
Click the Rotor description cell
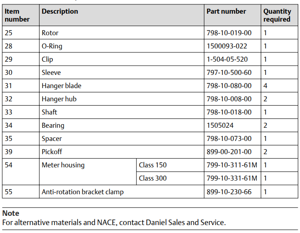click(50, 33)
